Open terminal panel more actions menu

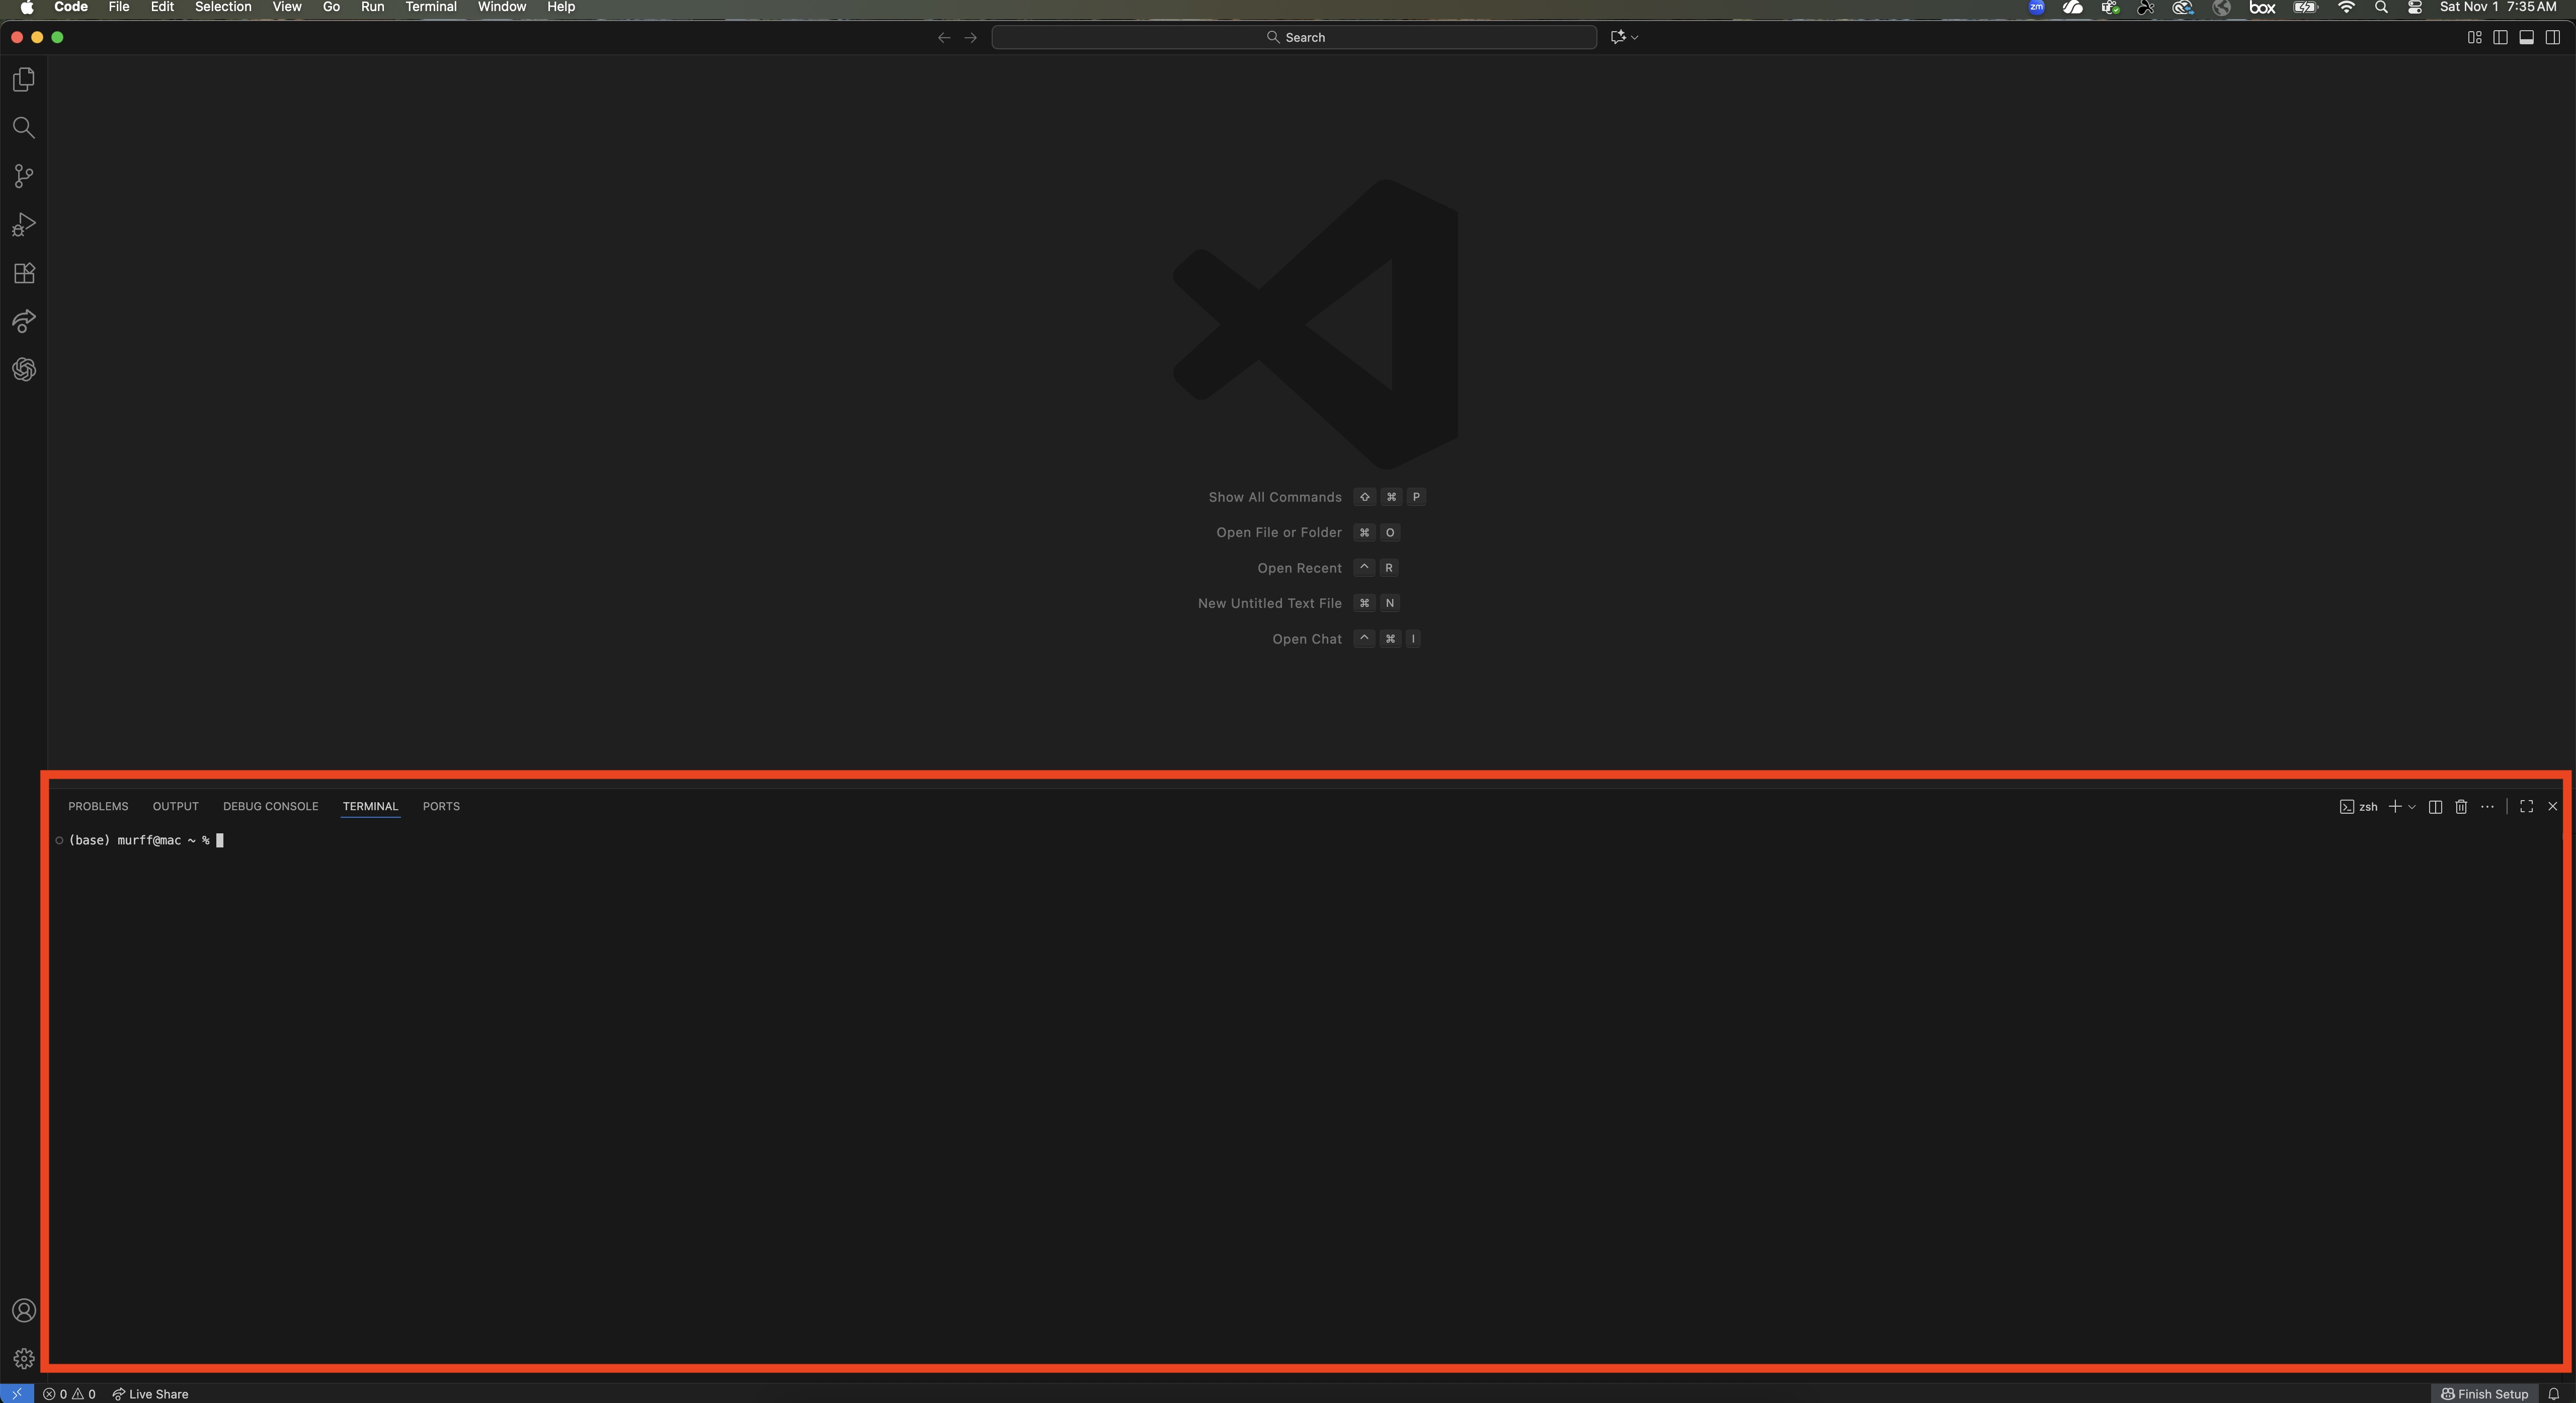(x=2487, y=806)
